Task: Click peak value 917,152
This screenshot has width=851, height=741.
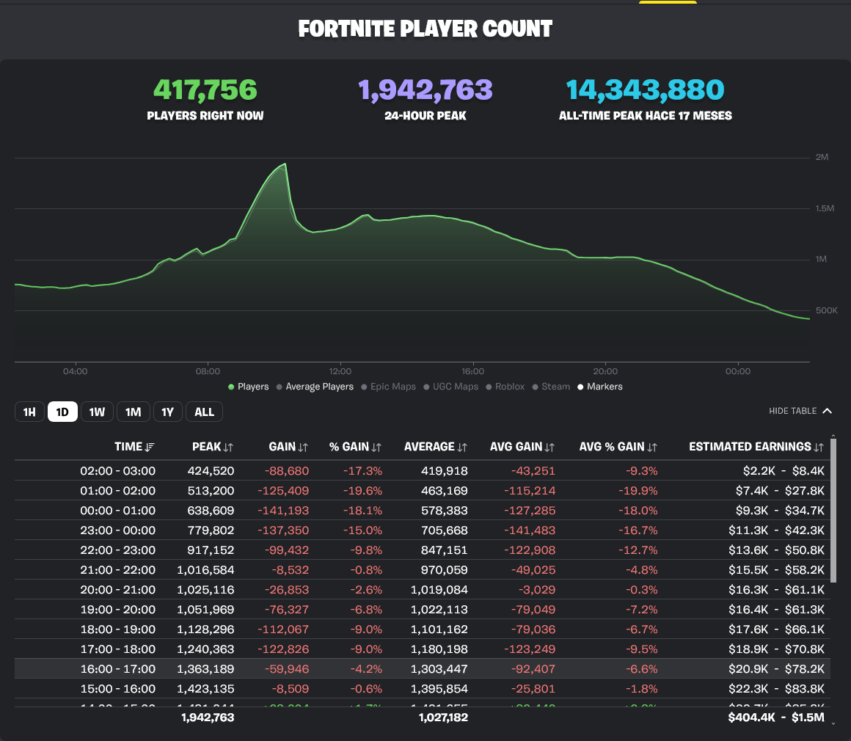Action: click(211, 550)
